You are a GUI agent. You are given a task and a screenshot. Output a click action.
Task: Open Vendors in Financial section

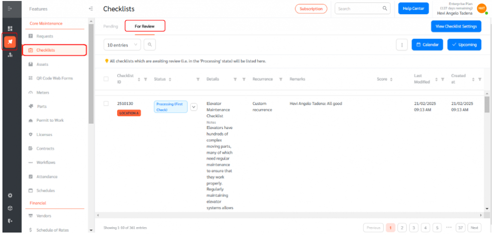tap(44, 216)
